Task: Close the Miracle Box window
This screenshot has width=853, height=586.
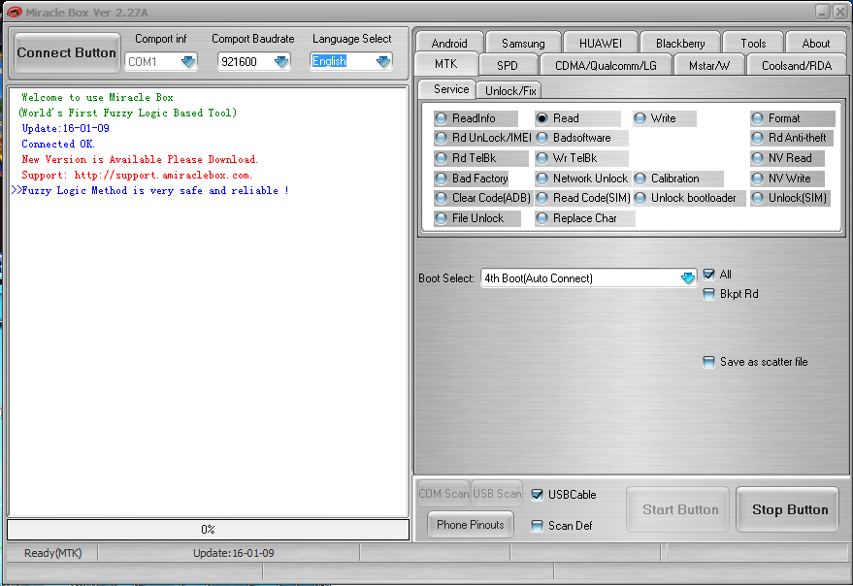Action: pos(840,12)
